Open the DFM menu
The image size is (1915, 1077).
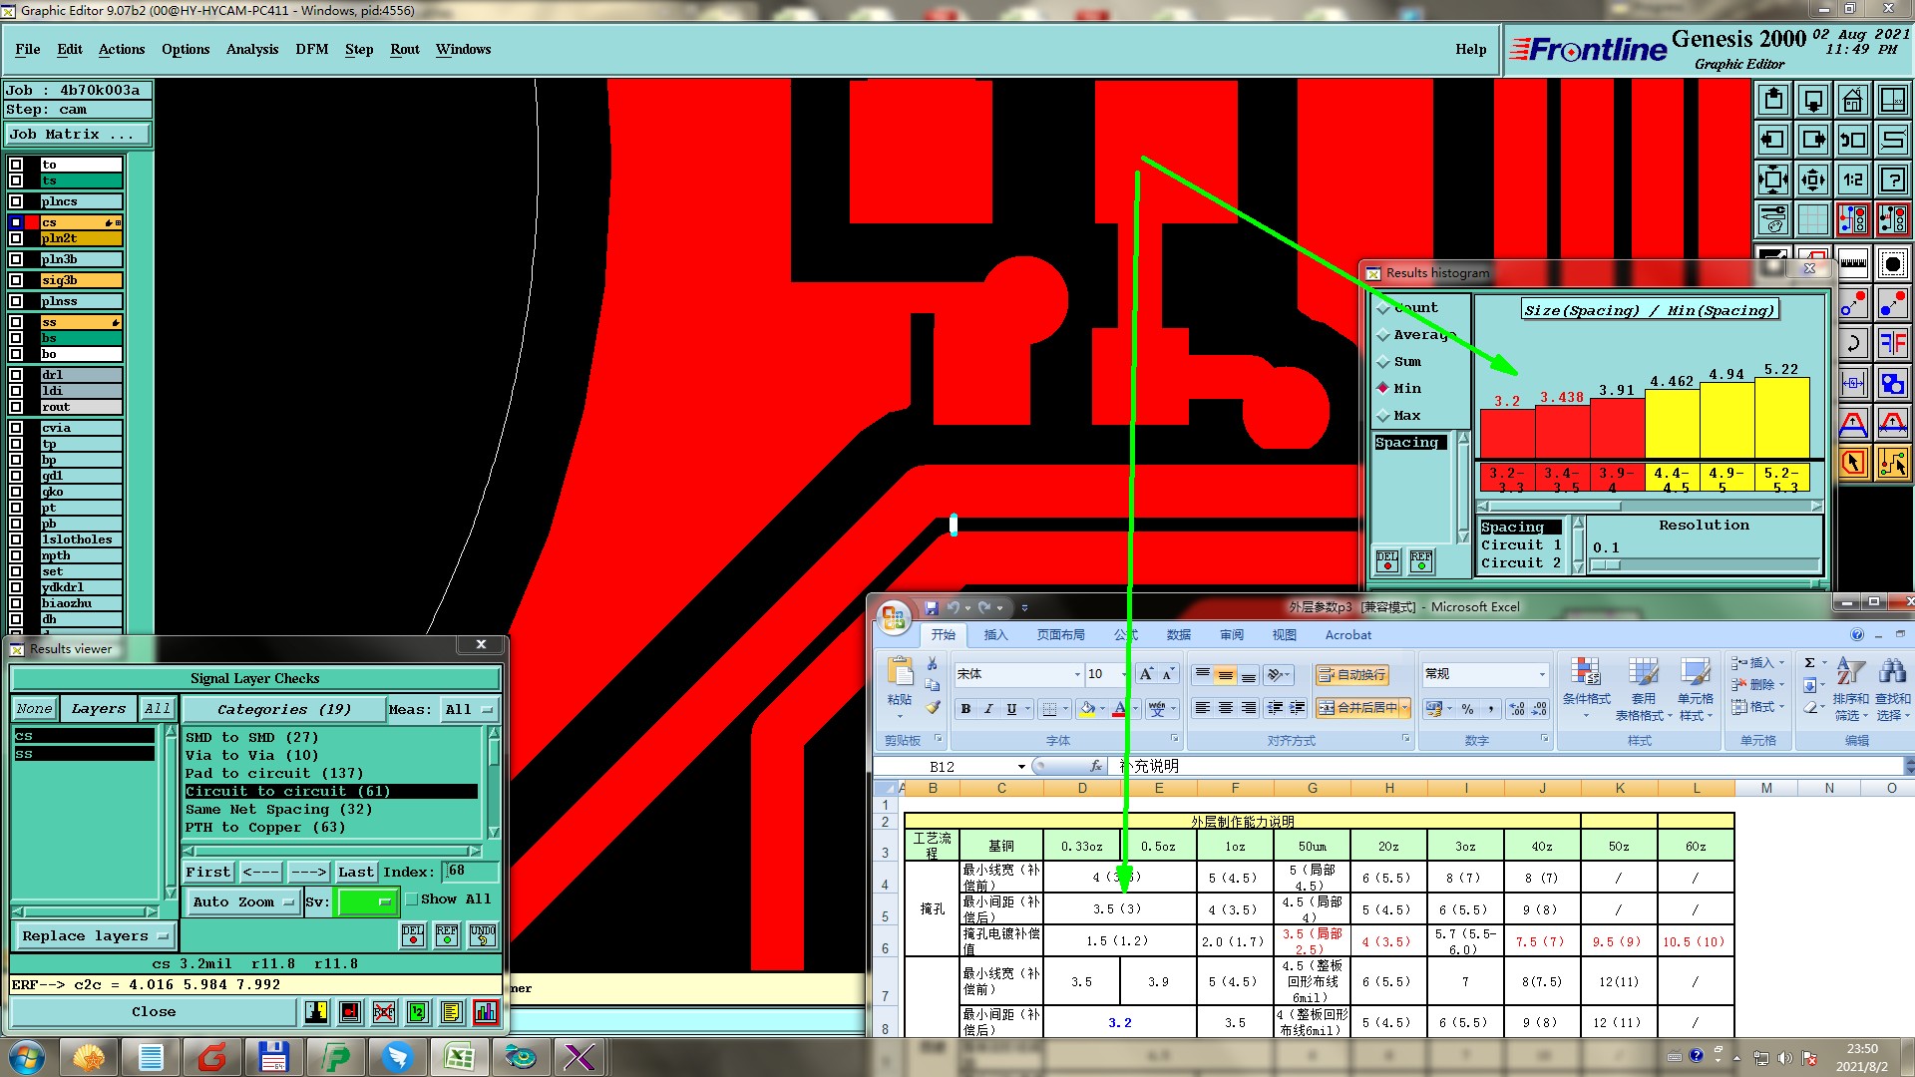pyautogui.click(x=311, y=49)
